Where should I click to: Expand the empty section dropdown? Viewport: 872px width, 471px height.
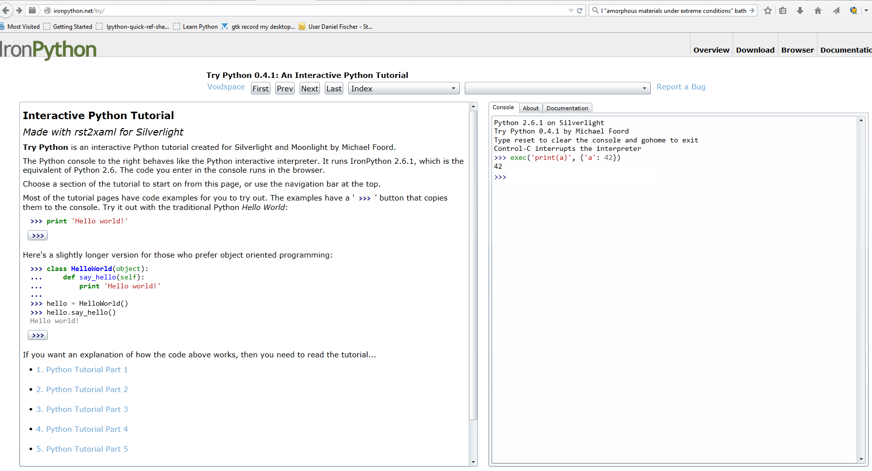point(558,88)
